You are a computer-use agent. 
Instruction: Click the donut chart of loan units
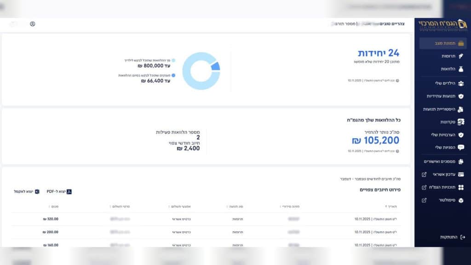(x=201, y=71)
